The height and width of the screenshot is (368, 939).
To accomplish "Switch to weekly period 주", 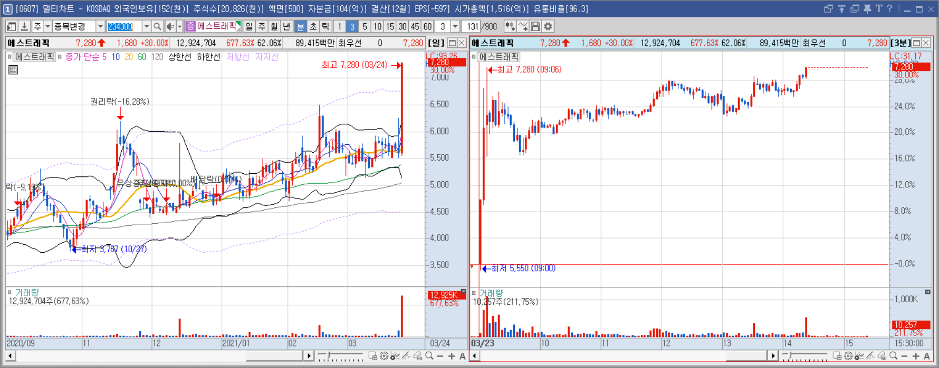I will [x=262, y=26].
